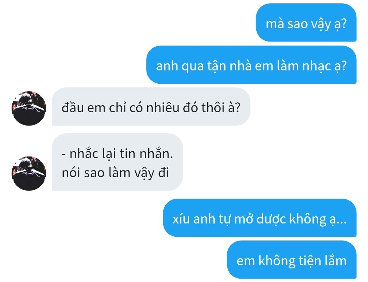368x282 pixels.
Task: Click the word 'tiện' in the last message
Action: (x=309, y=261)
